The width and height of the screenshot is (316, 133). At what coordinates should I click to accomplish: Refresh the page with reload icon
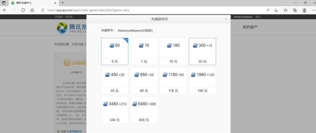coord(23,10)
